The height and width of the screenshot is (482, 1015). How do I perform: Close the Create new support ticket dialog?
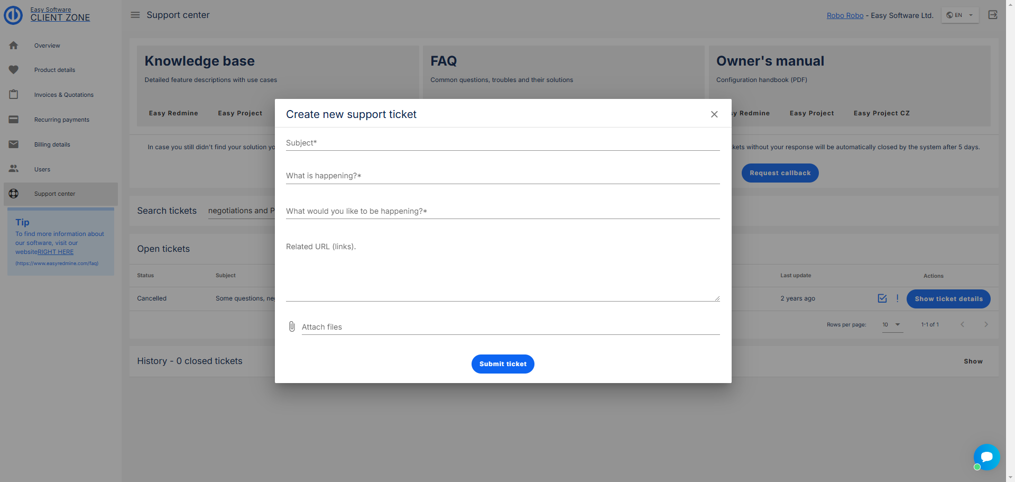click(714, 114)
